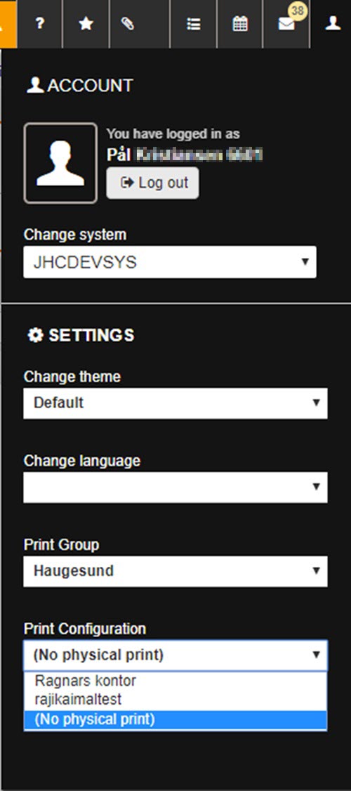Image resolution: width=351 pixels, height=791 pixels.
Task: Open the help question mark icon
Action: [x=40, y=24]
